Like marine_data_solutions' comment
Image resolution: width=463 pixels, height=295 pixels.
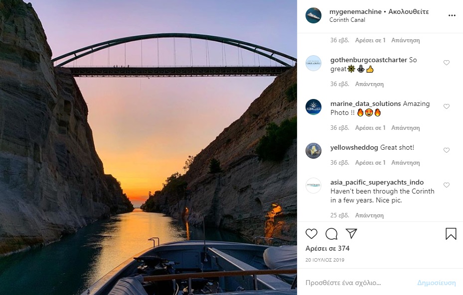(446, 106)
